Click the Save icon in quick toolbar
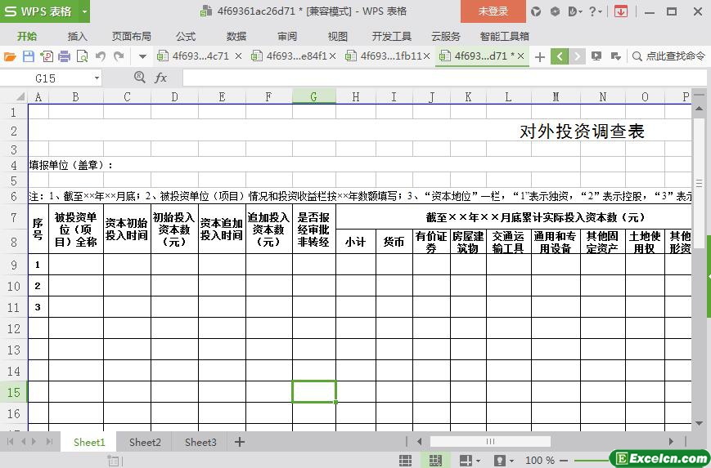The width and height of the screenshot is (711, 468). pos(28,56)
